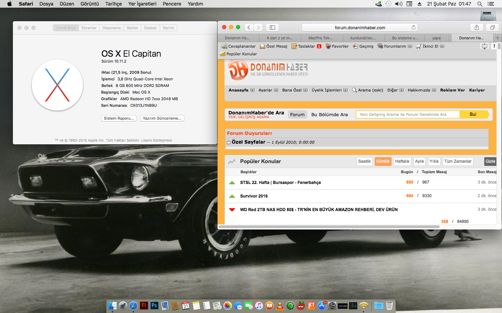Select the Forum search scope
Image resolution: width=502 pixels, height=313 pixels.
(297, 114)
